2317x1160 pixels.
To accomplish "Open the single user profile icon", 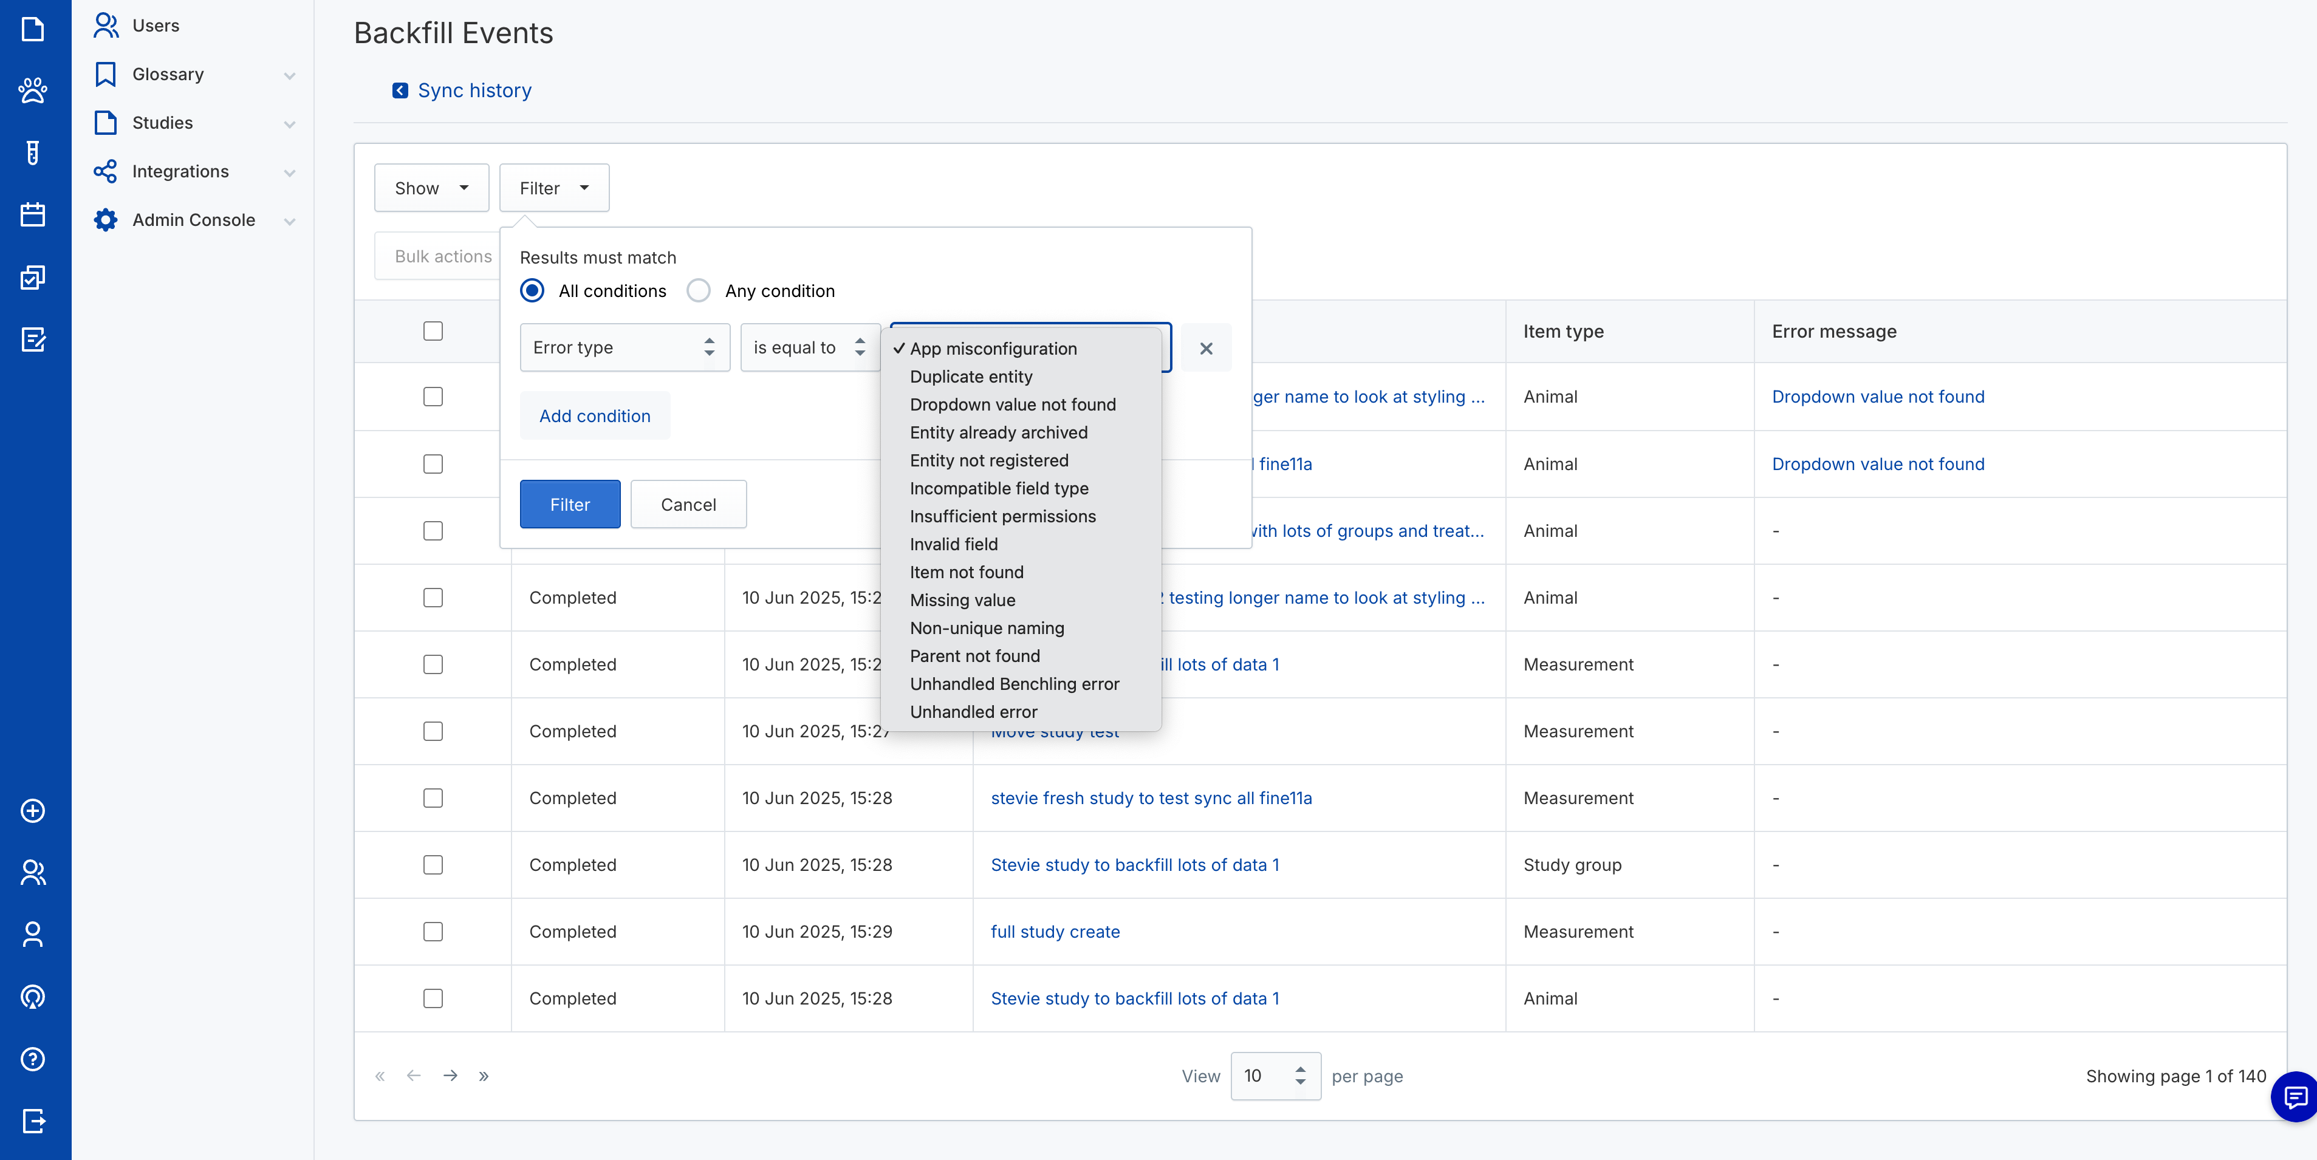I will (x=32, y=934).
